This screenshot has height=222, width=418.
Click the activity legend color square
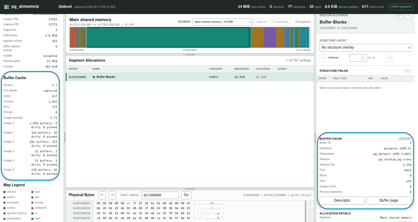pyautogui.click(x=4, y=208)
